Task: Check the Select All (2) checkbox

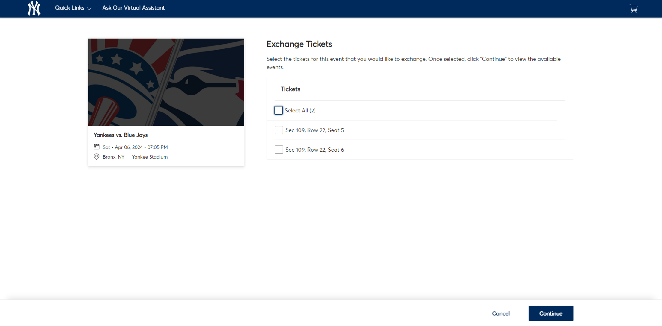Action: point(278,110)
